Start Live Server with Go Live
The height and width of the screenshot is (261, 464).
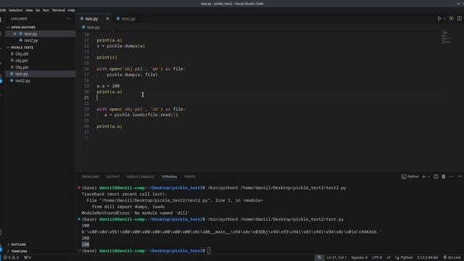pyautogui.click(x=452, y=257)
